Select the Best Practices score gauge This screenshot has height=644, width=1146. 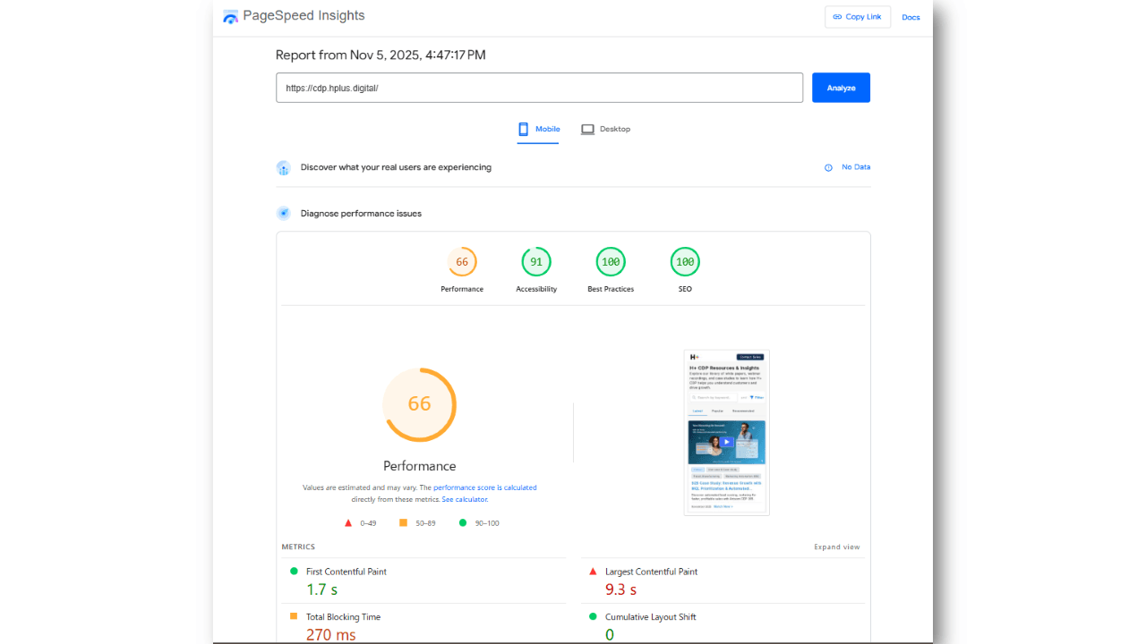click(611, 262)
